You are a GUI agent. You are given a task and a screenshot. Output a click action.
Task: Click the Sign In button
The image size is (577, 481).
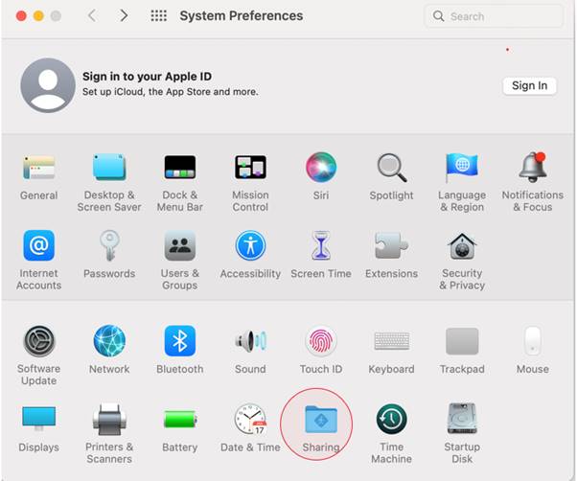point(529,85)
